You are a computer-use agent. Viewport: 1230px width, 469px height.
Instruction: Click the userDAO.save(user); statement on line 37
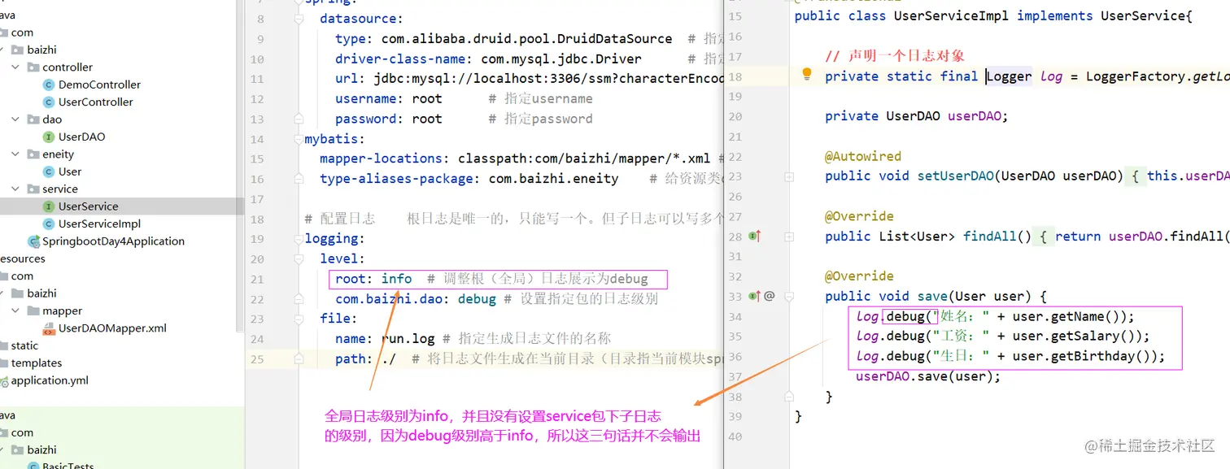coord(928,376)
